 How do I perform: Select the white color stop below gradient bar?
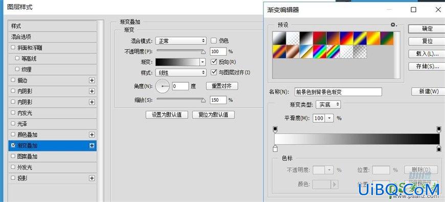point(275,148)
